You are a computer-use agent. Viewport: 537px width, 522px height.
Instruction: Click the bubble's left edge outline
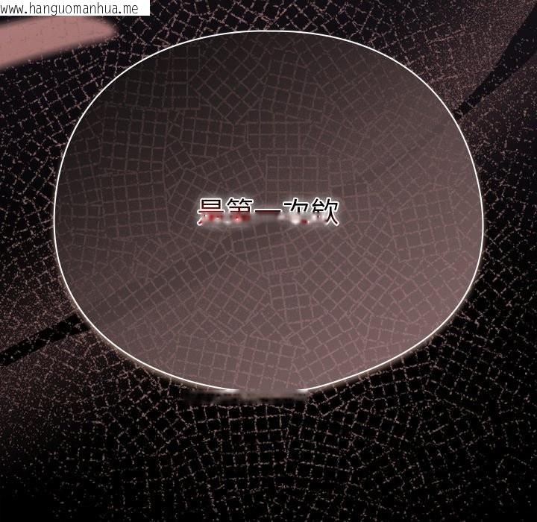point(54,216)
